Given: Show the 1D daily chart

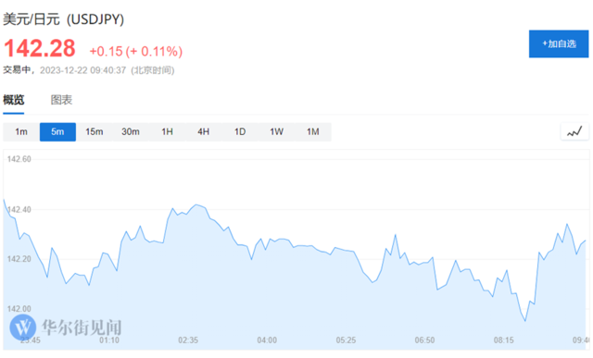Looking at the screenshot, I should (240, 131).
